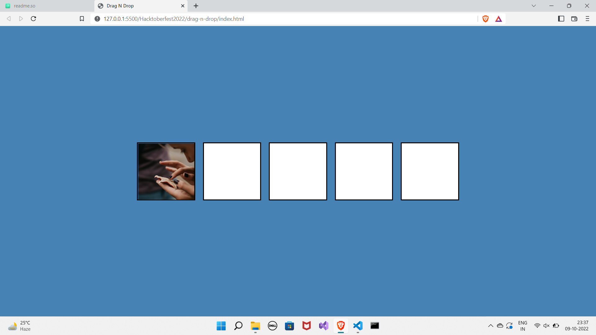The image size is (596, 335).
Task: Open a new browser tab
Action: coord(196,6)
